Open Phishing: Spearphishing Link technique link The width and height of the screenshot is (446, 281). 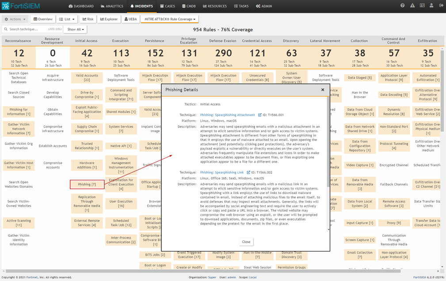(222, 172)
